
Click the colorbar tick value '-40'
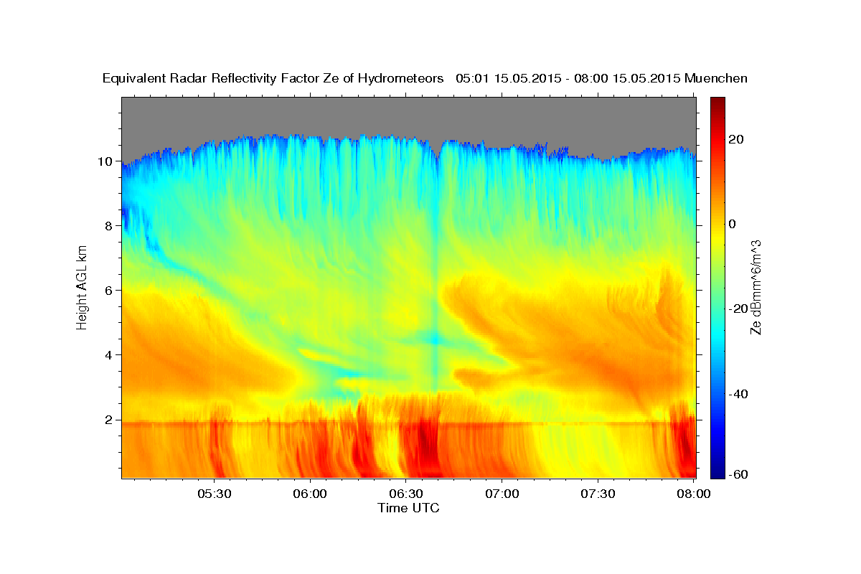738,393
